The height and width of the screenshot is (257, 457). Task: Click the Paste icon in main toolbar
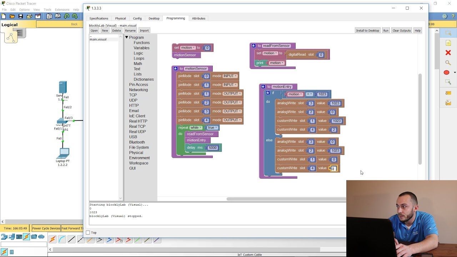(58, 16)
